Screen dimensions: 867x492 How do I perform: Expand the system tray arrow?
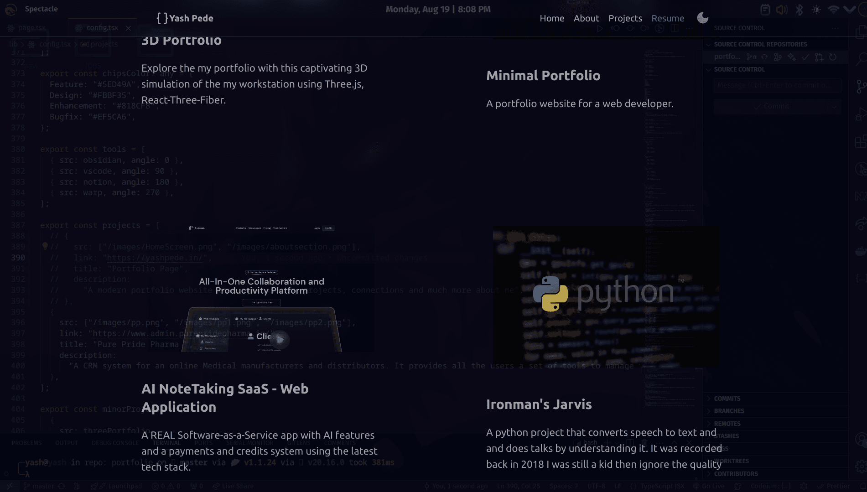click(x=849, y=10)
